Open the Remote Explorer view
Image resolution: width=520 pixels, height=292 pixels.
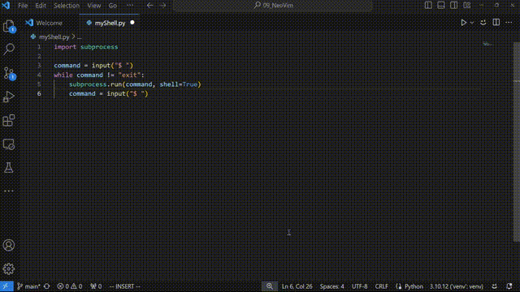pyautogui.click(x=9, y=144)
